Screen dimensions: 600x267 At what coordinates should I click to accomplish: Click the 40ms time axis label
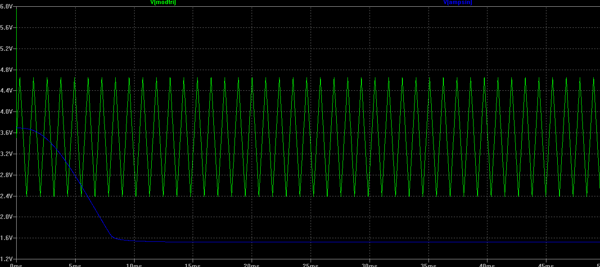(x=487, y=264)
